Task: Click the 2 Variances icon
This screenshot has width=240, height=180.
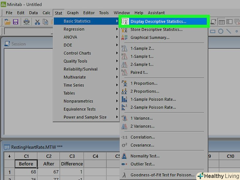Action: point(124,126)
